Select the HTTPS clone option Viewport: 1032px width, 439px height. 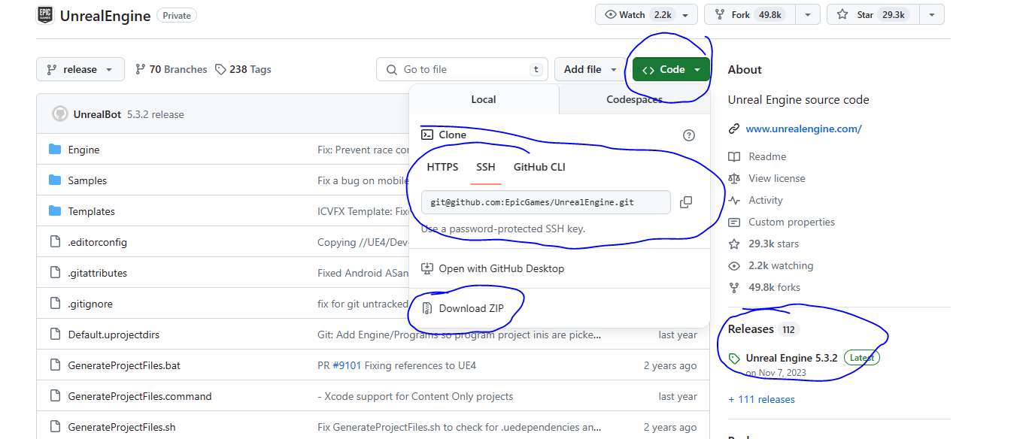tap(442, 167)
